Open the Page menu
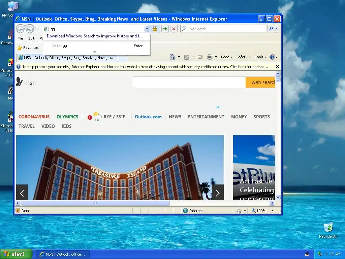The image size is (345, 259). [x=227, y=57]
